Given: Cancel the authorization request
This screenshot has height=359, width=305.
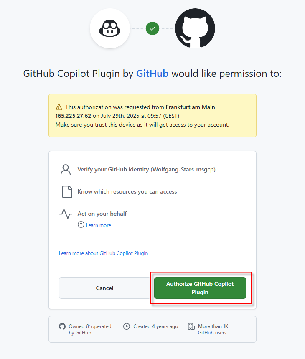Looking at the screenshot, I should click(x=104, y=288).
